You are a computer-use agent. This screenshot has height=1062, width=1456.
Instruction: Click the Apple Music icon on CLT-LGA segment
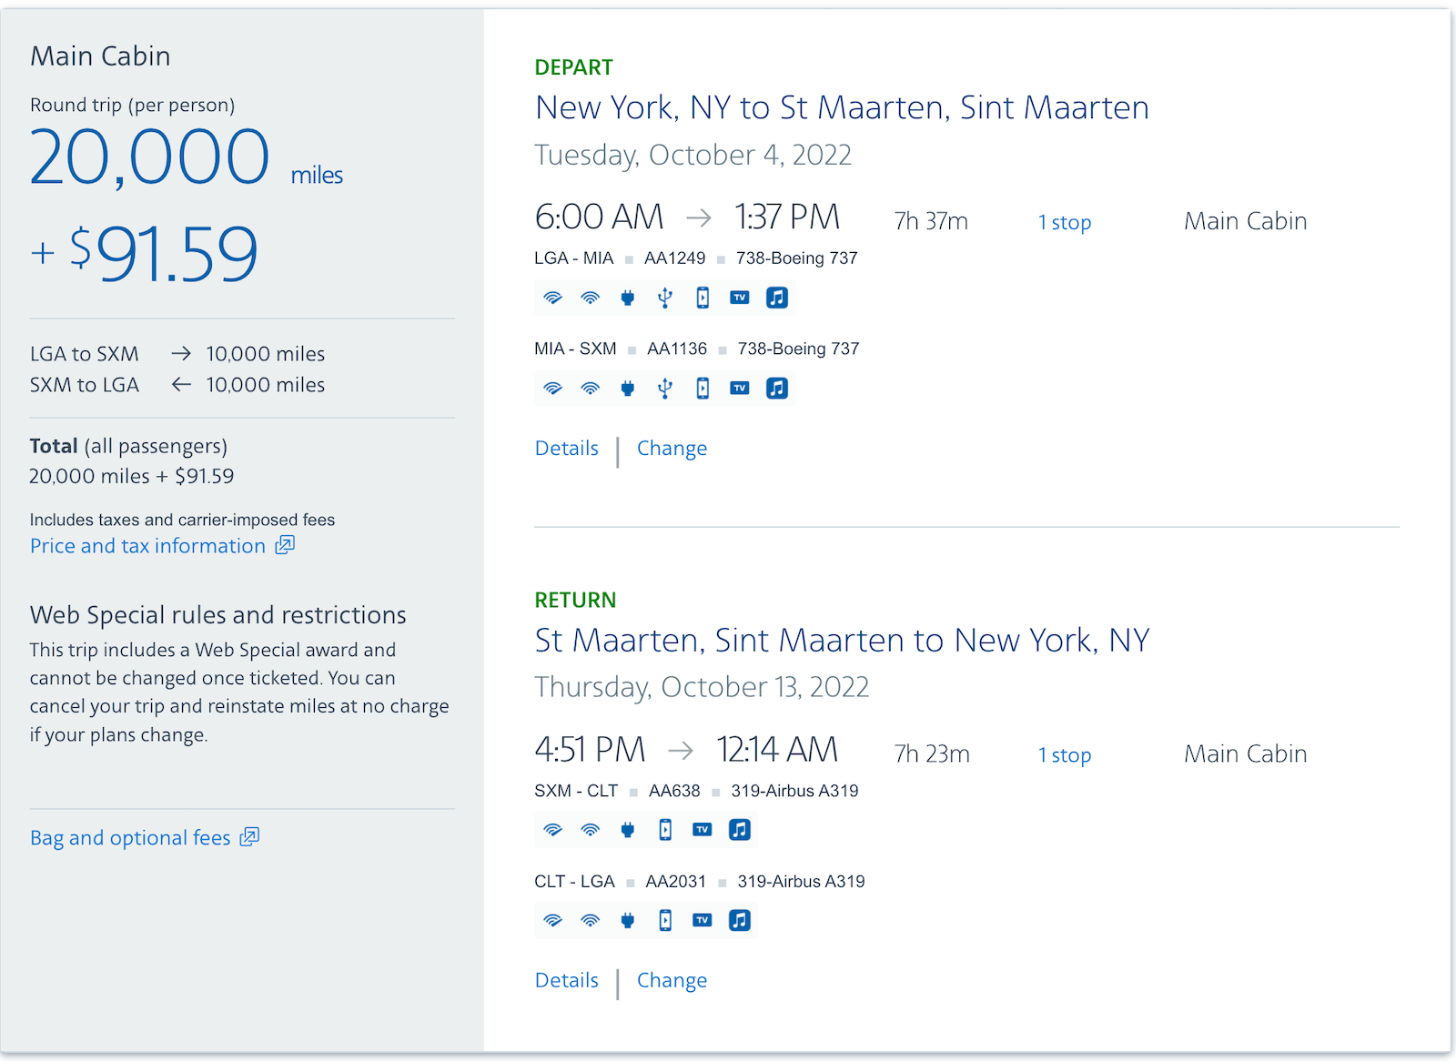tap(739, 920)
